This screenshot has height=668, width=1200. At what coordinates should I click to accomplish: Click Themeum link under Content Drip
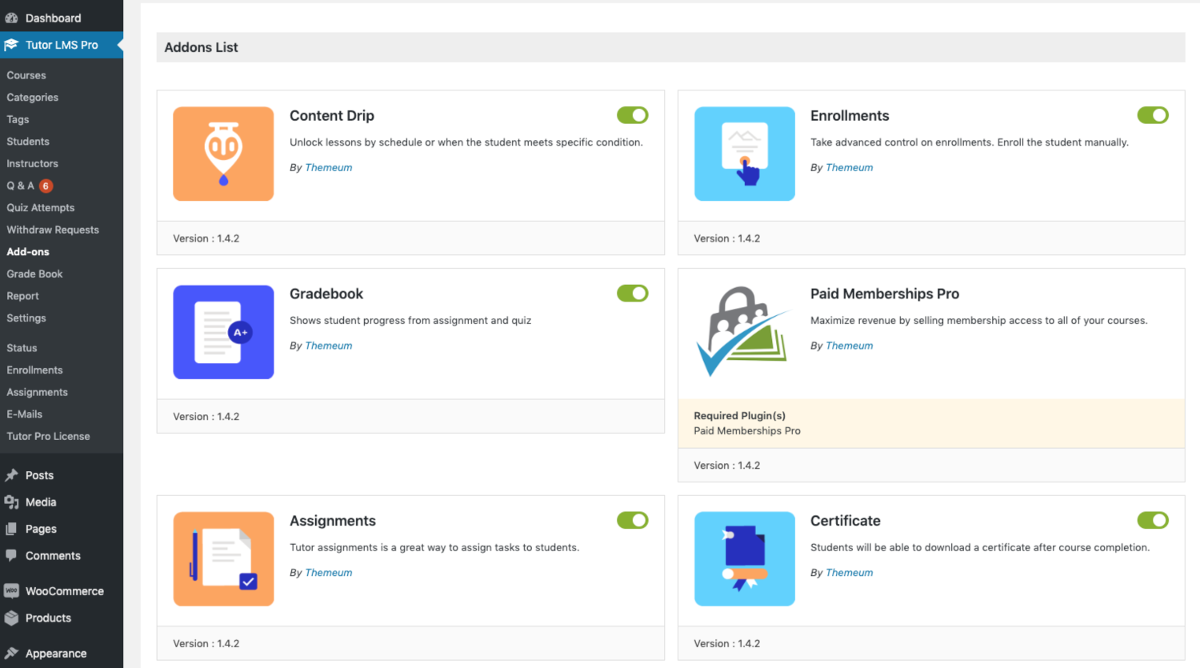(329, 167)
